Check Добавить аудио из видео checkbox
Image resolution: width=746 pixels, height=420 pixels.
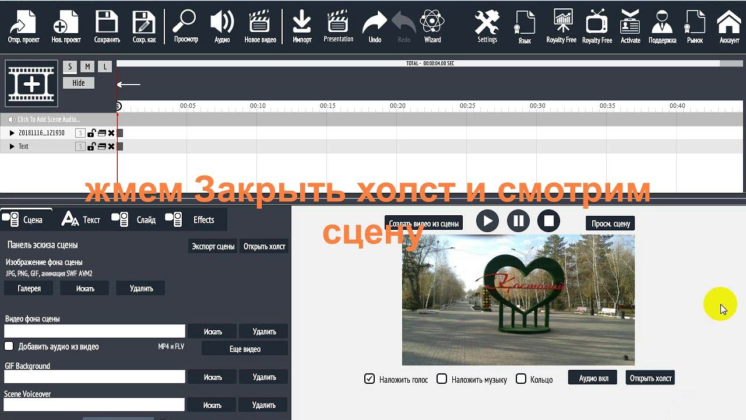point(9,346)
